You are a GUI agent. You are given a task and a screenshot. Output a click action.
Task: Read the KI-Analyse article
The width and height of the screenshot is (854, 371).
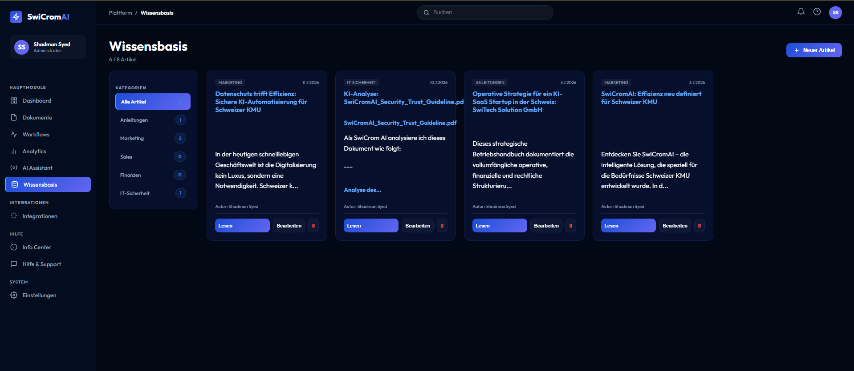(371, 226)
